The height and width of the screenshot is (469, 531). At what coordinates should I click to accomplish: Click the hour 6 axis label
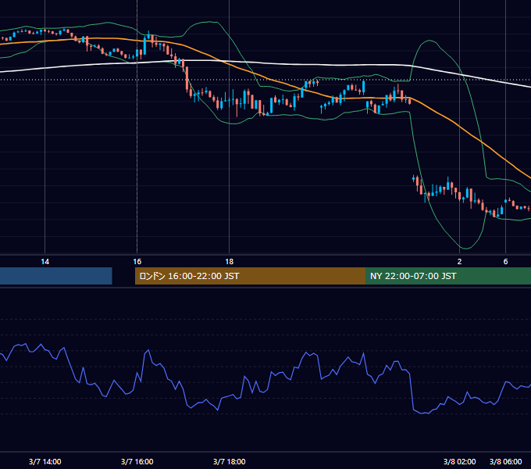[x=505, y=262]
